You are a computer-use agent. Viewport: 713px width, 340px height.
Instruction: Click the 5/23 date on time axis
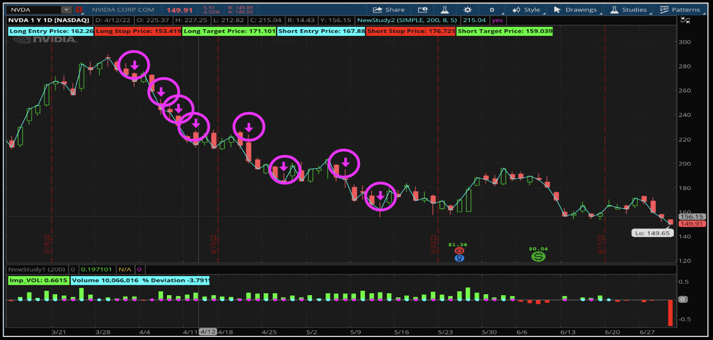[x=446, y=332]
